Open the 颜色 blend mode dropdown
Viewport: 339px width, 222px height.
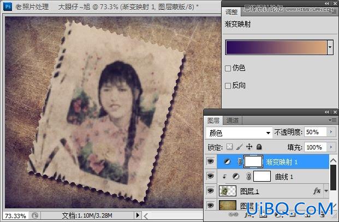coord(268,133)
